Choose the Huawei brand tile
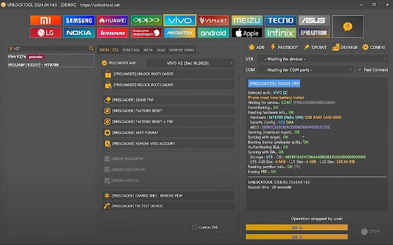The width and height of the screenshot is (393, 245). tap(112, 20)
